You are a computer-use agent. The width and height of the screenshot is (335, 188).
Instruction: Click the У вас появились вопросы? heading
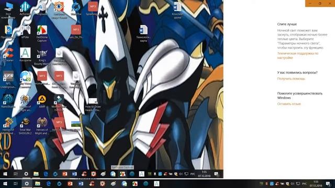pyautogui.click(x=297, y=73)
